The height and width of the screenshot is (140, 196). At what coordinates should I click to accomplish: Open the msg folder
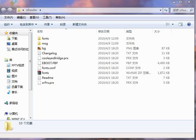45,44
